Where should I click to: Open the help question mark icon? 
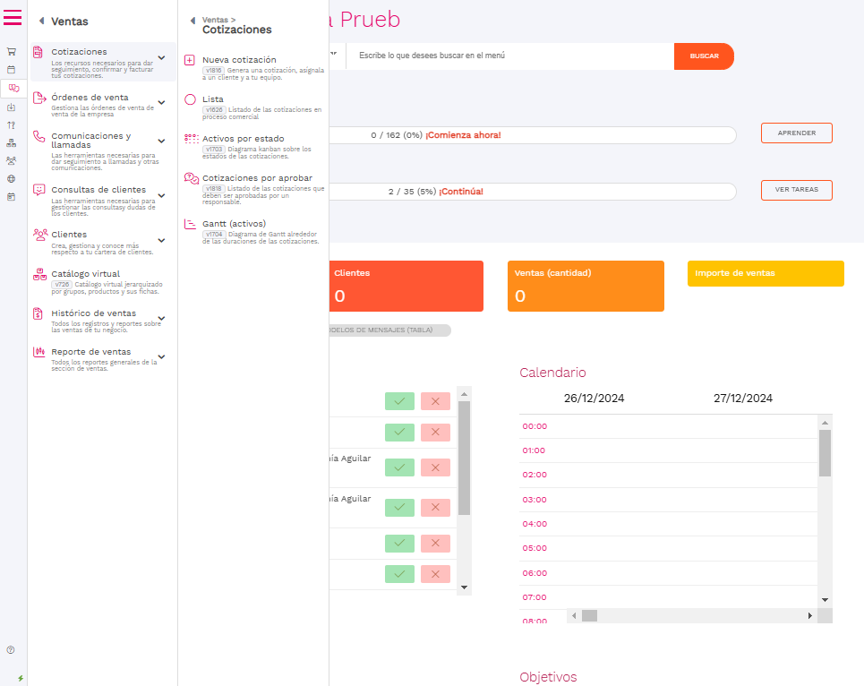(x=11, y=649)
